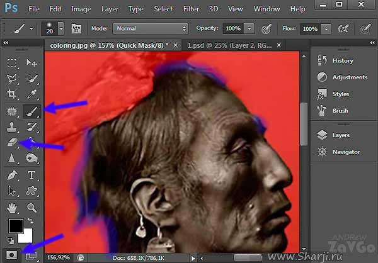The width and height of the screenshot is (378, 263).
Task: Select the Eyedropper tool
Action: click(31, 95)
